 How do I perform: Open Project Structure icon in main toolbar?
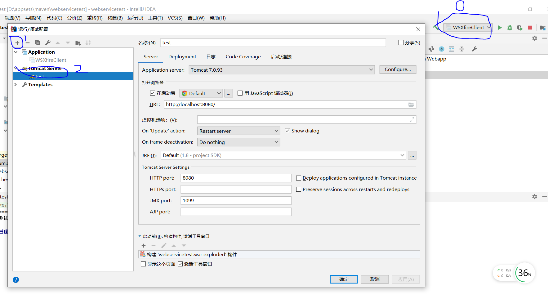(x=542, y=28)
